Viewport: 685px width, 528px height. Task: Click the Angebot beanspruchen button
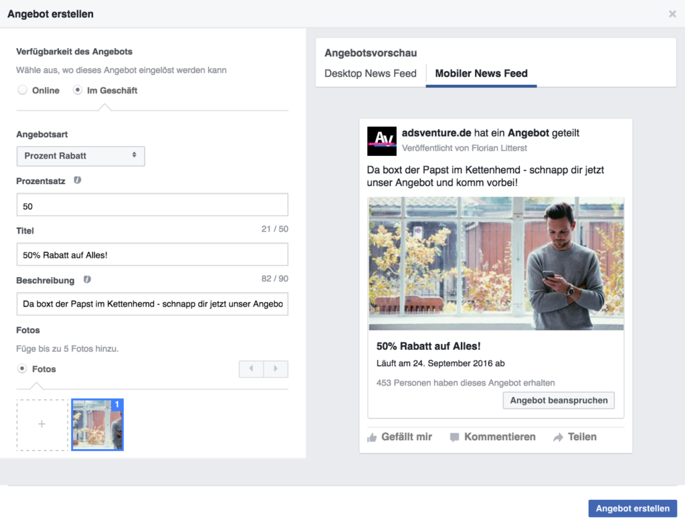[559, 400]
